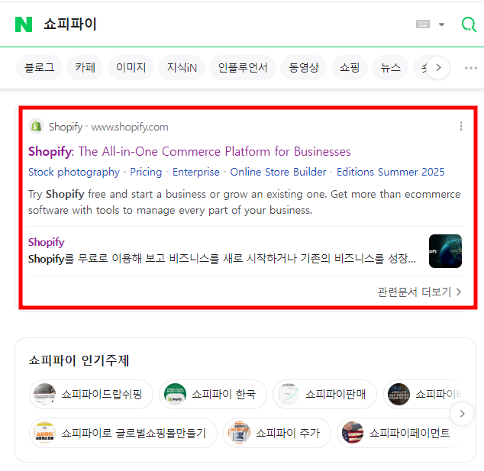
Task: Open the Stock photography sublink
Action: 74,172
